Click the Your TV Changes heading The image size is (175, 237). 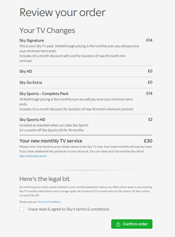point(47,30)
